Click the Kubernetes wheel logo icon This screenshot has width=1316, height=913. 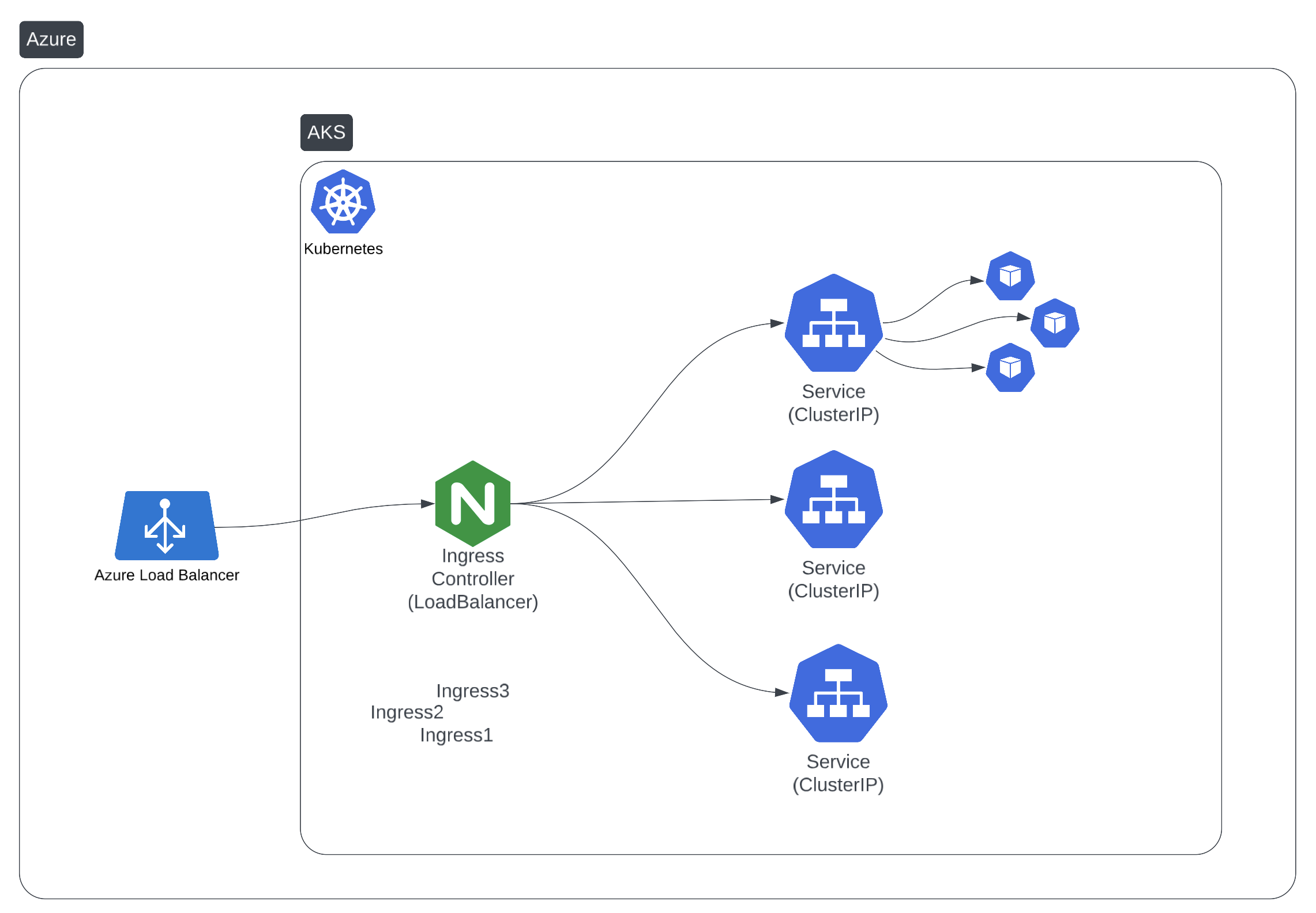[x=343, y=202]
